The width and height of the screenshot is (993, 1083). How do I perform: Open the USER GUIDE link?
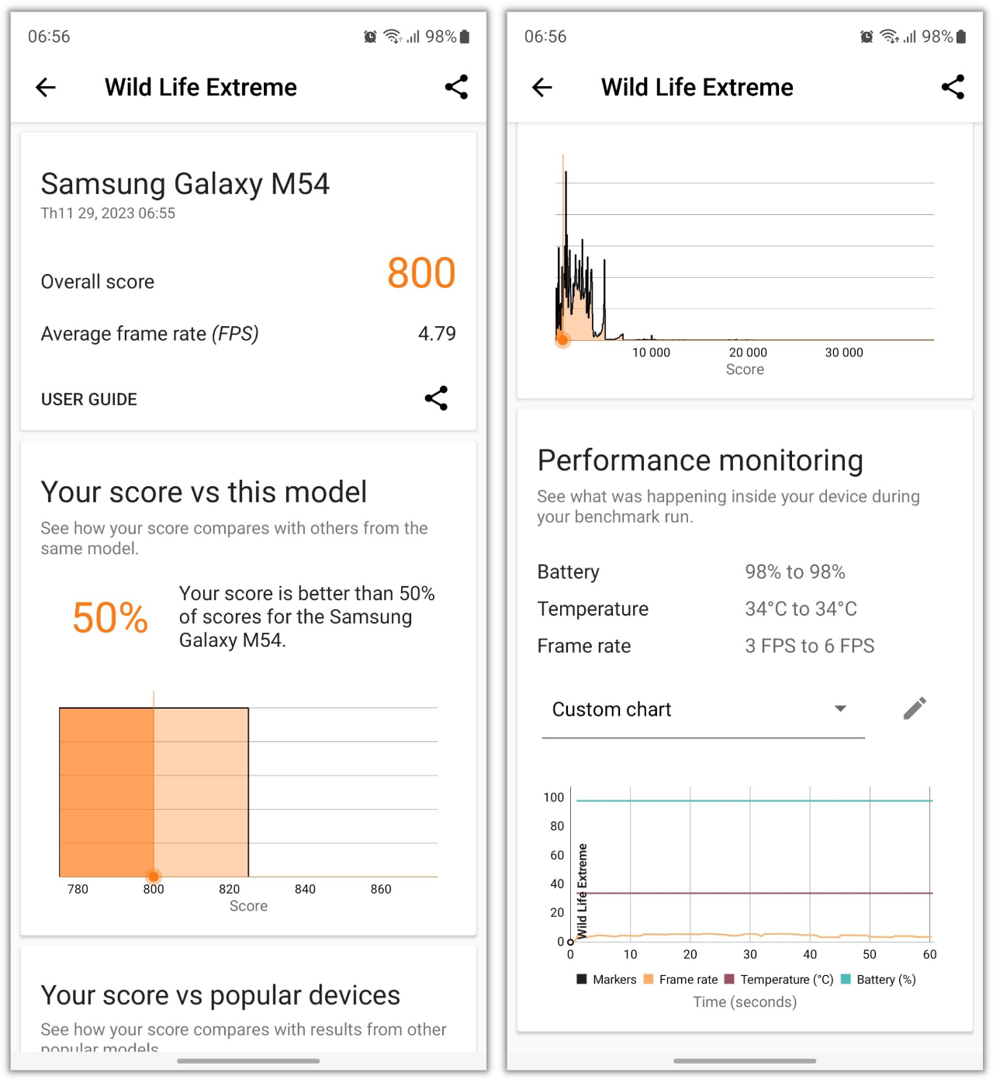[88, 399]
